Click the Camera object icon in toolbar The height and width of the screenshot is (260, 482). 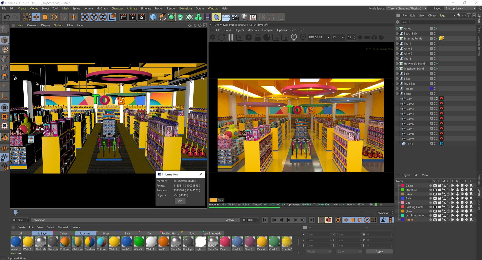[x=235, y=17]
